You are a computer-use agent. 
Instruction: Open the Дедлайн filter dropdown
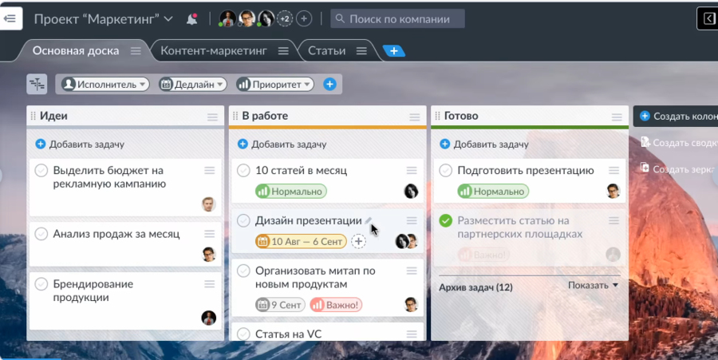click(193, 85)
